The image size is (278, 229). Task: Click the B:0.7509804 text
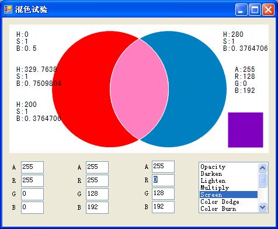[39, 84]
